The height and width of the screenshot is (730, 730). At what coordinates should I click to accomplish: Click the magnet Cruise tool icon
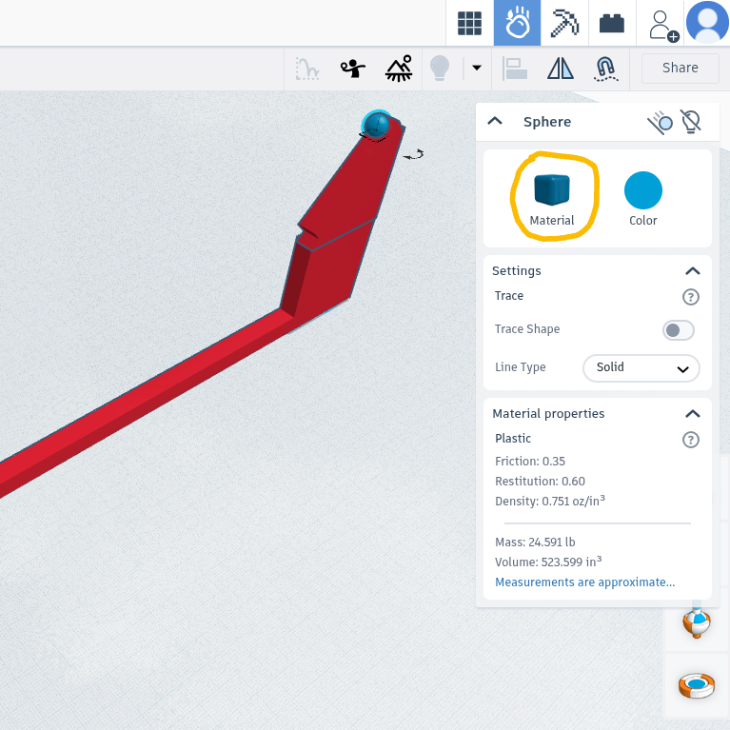coord(605,69)
